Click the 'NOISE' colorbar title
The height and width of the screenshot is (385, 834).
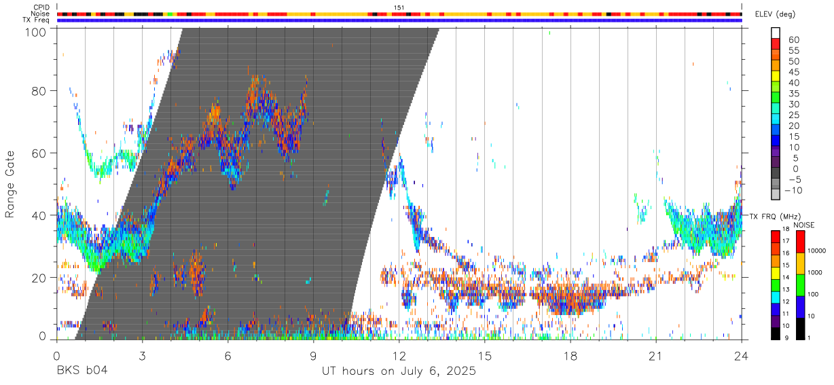(803, 225)
